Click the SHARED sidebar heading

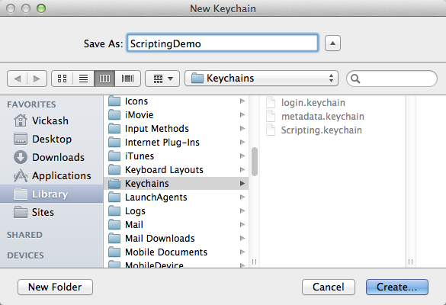[x=24, y=235]
